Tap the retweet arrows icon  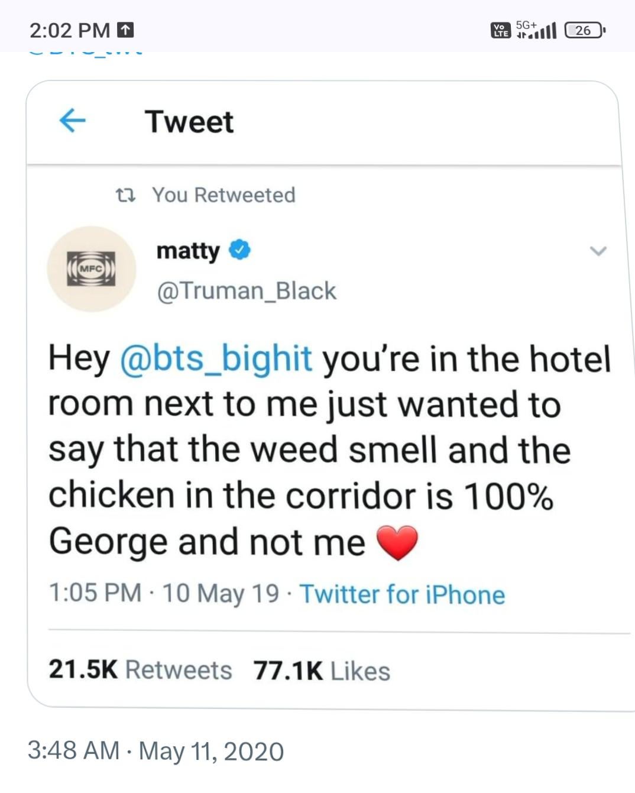coord(125,195)
